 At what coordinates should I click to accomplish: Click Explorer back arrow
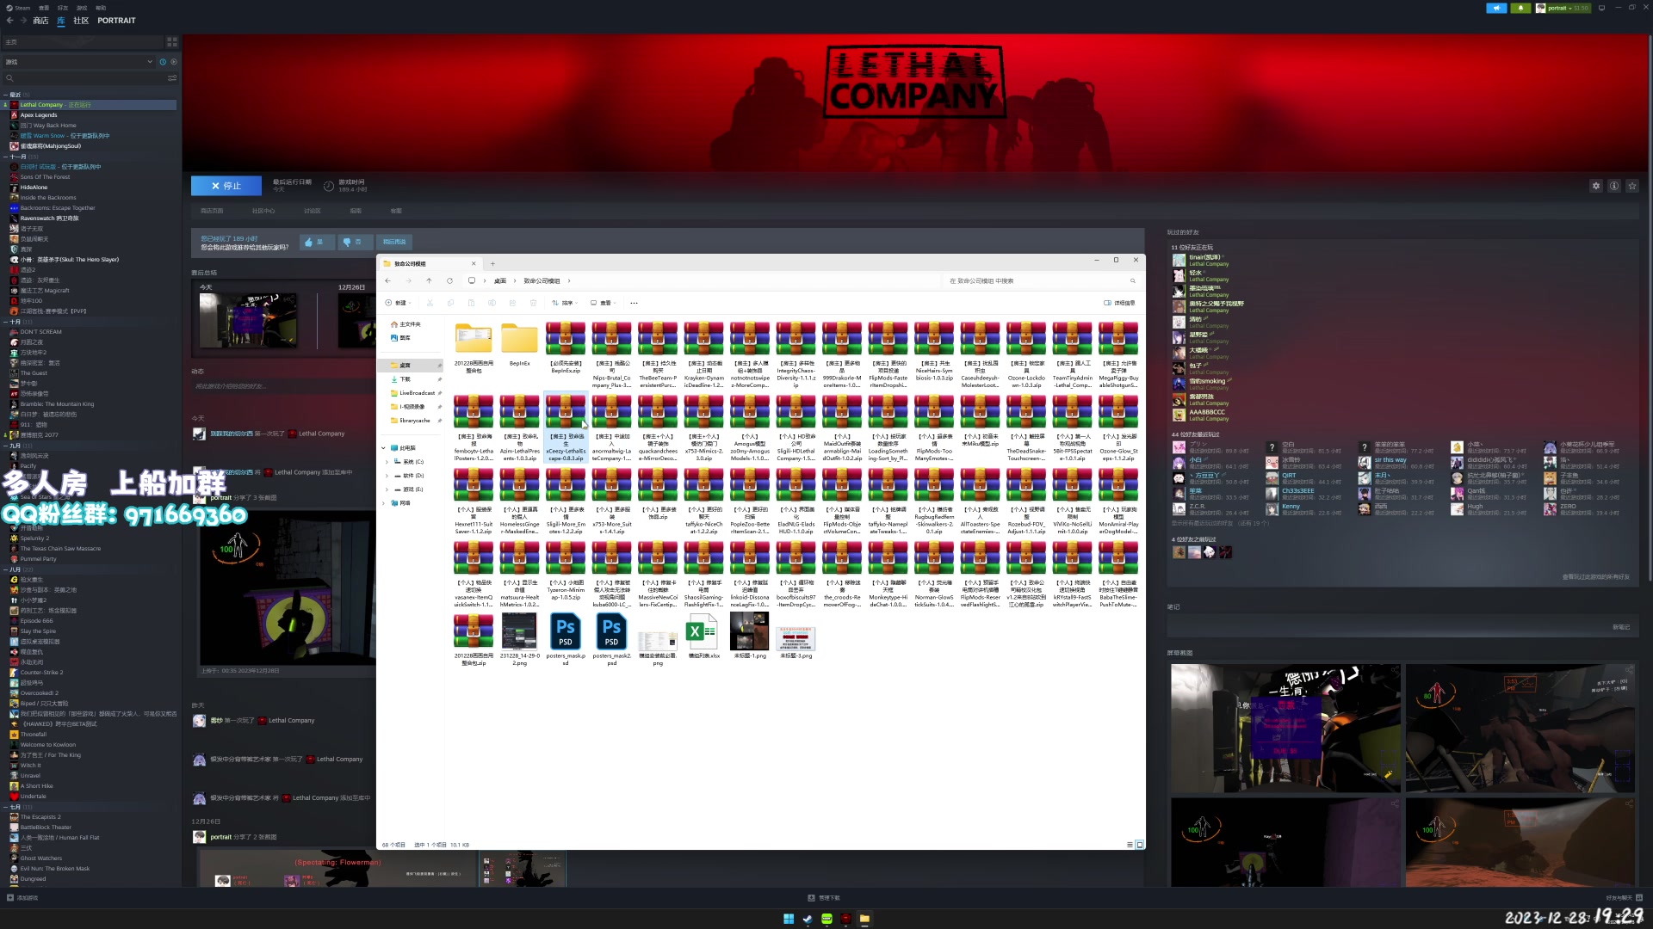point(387,280)
